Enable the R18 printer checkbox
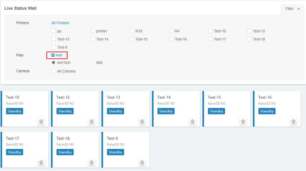Screen dimensions: 306x171 pyautogui.click(x=132, y=31)
